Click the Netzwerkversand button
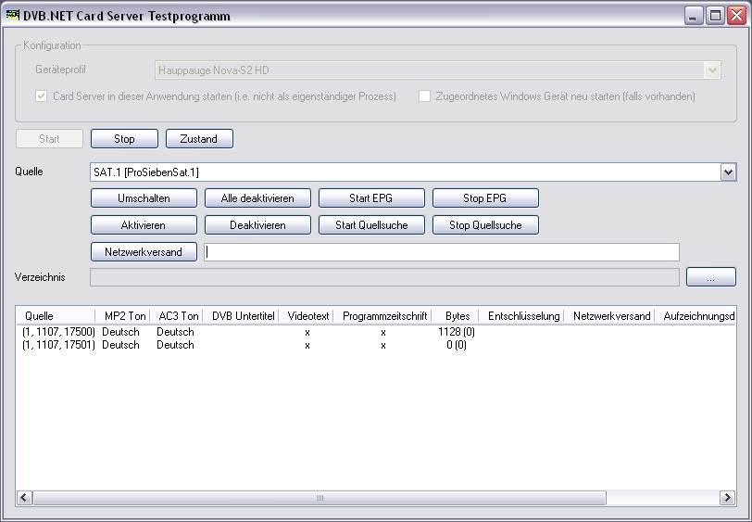The width and height of the screenshot is (752, 522). coord(144,252)
